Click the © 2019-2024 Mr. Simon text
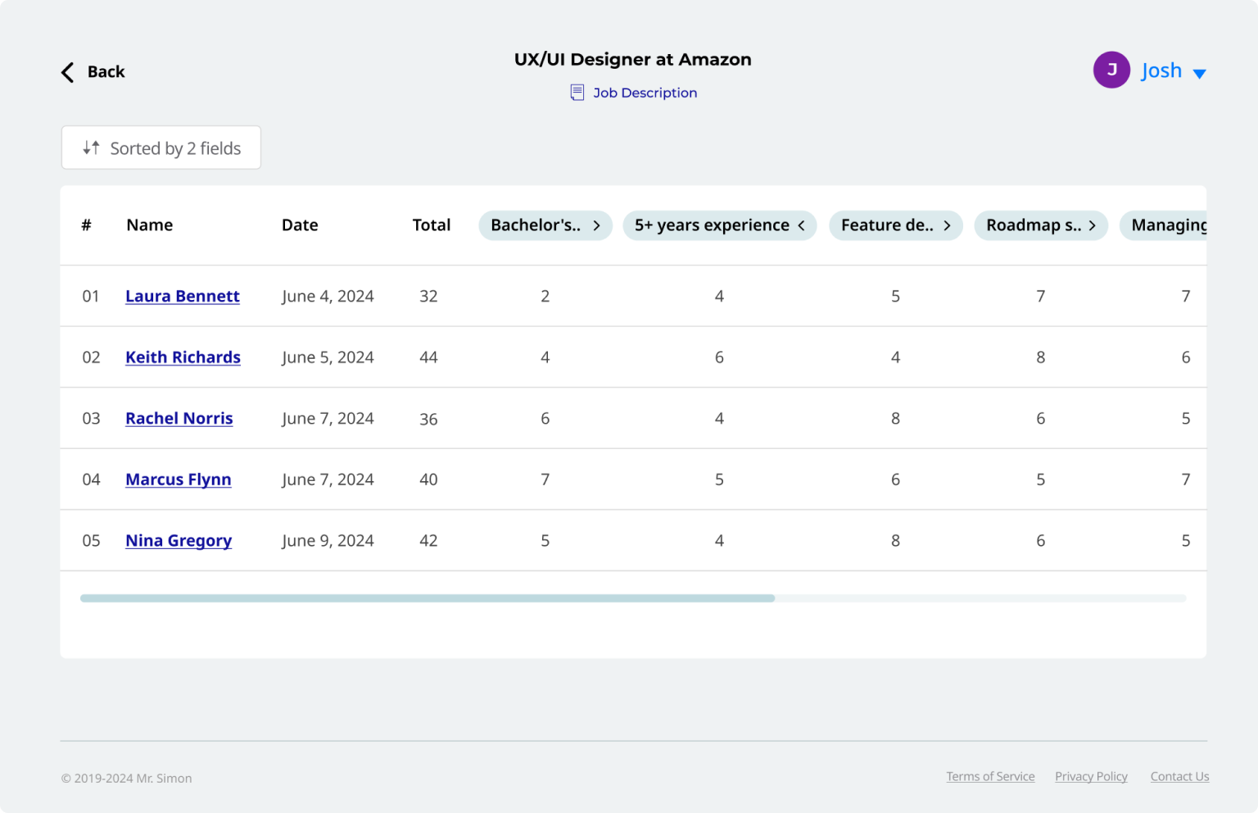The height and width of the screenshot is (813, 1258). 127,778
